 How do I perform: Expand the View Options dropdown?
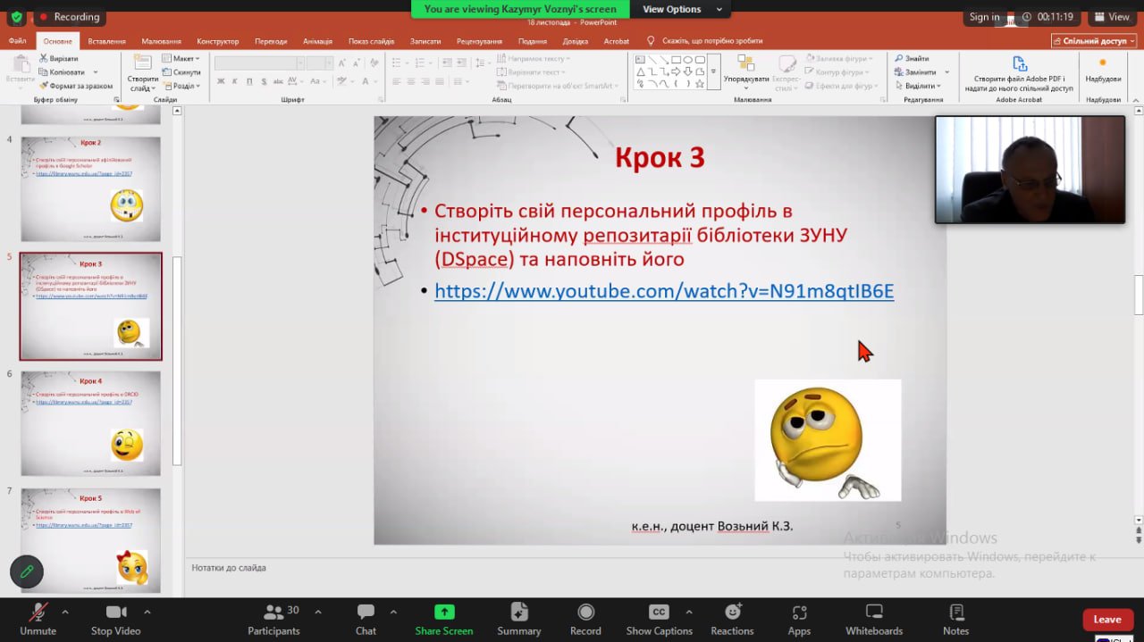pos(682,9)
